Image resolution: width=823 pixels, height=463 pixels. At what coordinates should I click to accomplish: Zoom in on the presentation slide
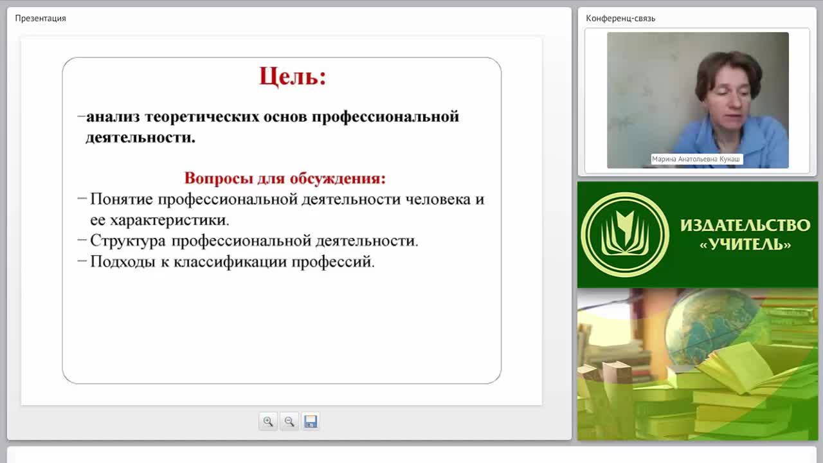point(268,422)
